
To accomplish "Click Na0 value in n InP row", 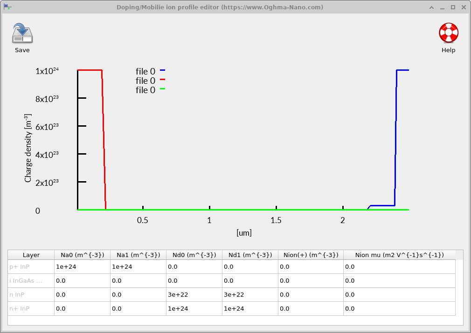I will pos(82,295).
